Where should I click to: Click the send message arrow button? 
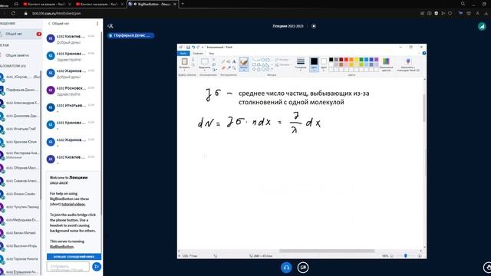coord(97,267)
